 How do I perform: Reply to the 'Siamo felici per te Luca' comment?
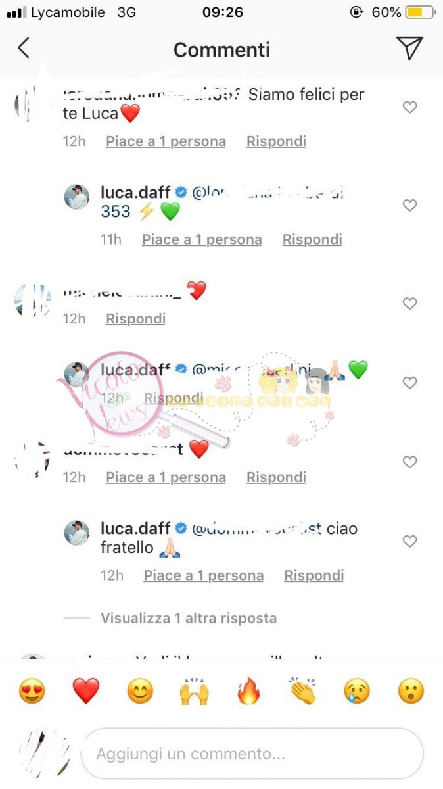pyautogui.click(x=276, y=141)
